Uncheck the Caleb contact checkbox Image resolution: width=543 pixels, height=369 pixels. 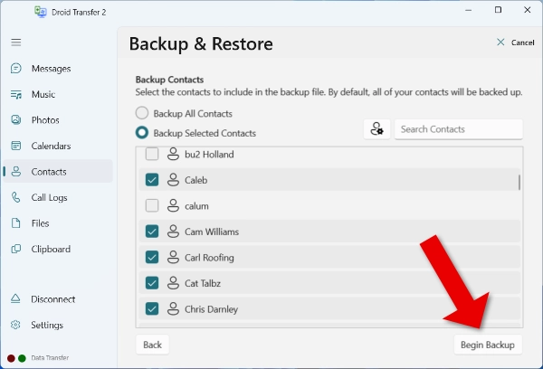tap(152, 180)
